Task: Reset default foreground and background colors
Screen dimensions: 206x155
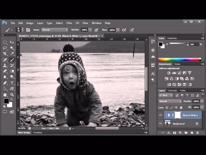Action: click(x=5, y=106)
